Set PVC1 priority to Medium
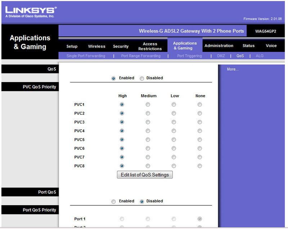Image resolution: width=288 pixels, height=229 pixels. [148, 104]
